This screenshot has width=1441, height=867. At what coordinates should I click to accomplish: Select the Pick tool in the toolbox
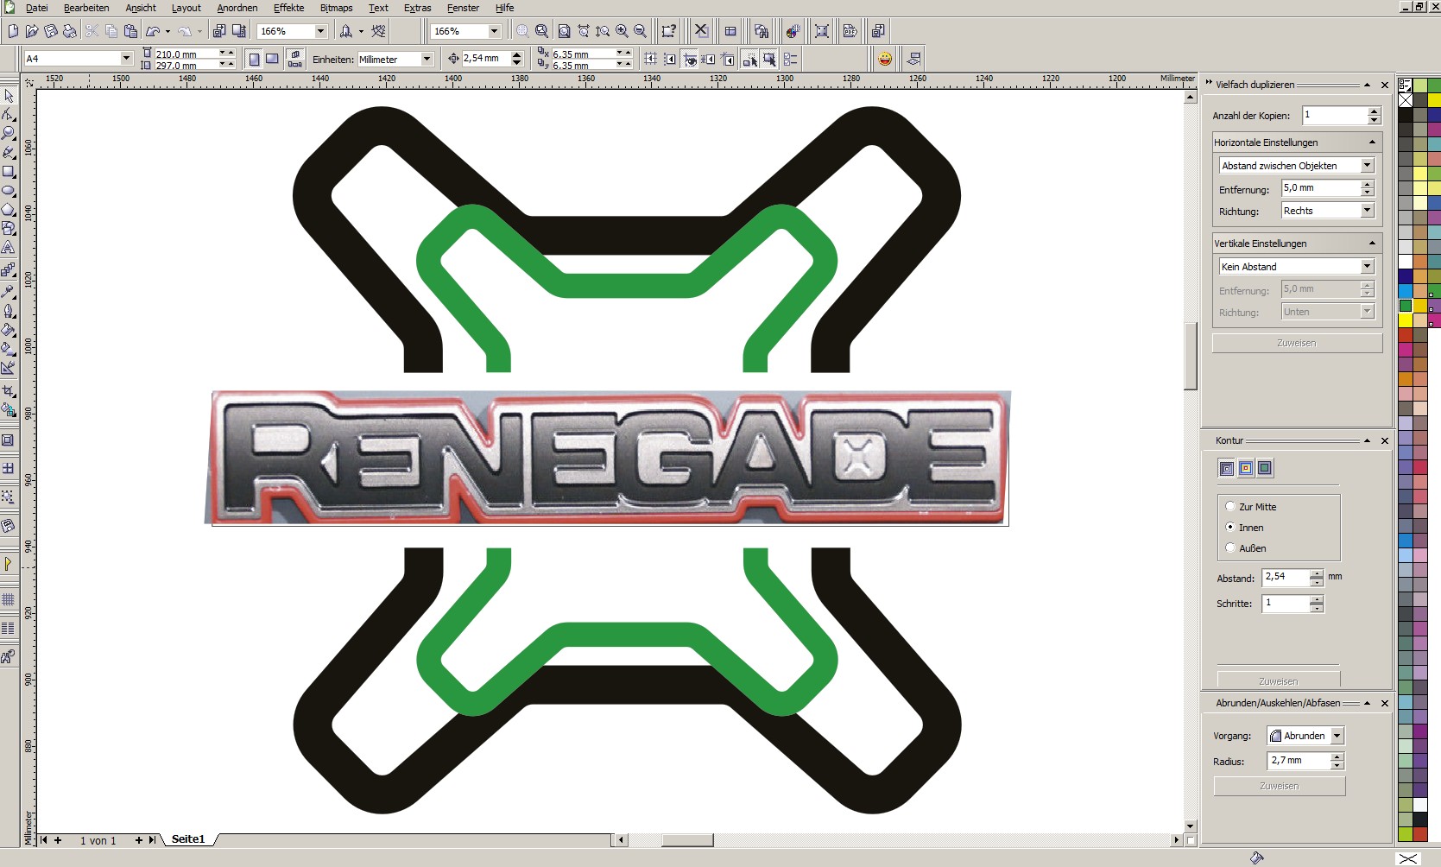(9, 96)
